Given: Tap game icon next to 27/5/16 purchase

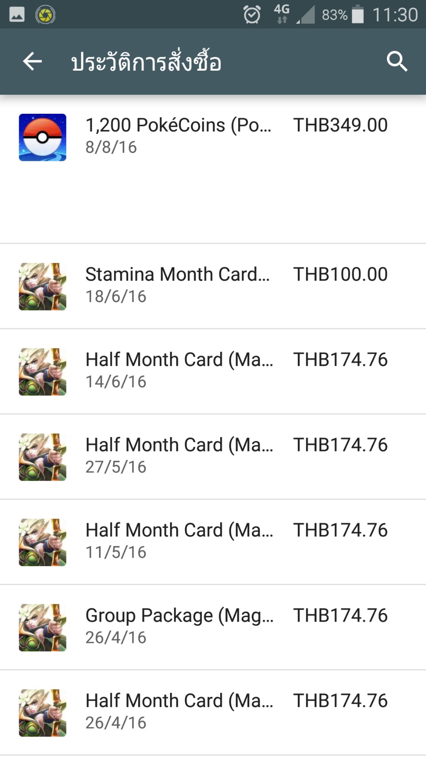Looking at the screenshot, I should coord(43,457).
